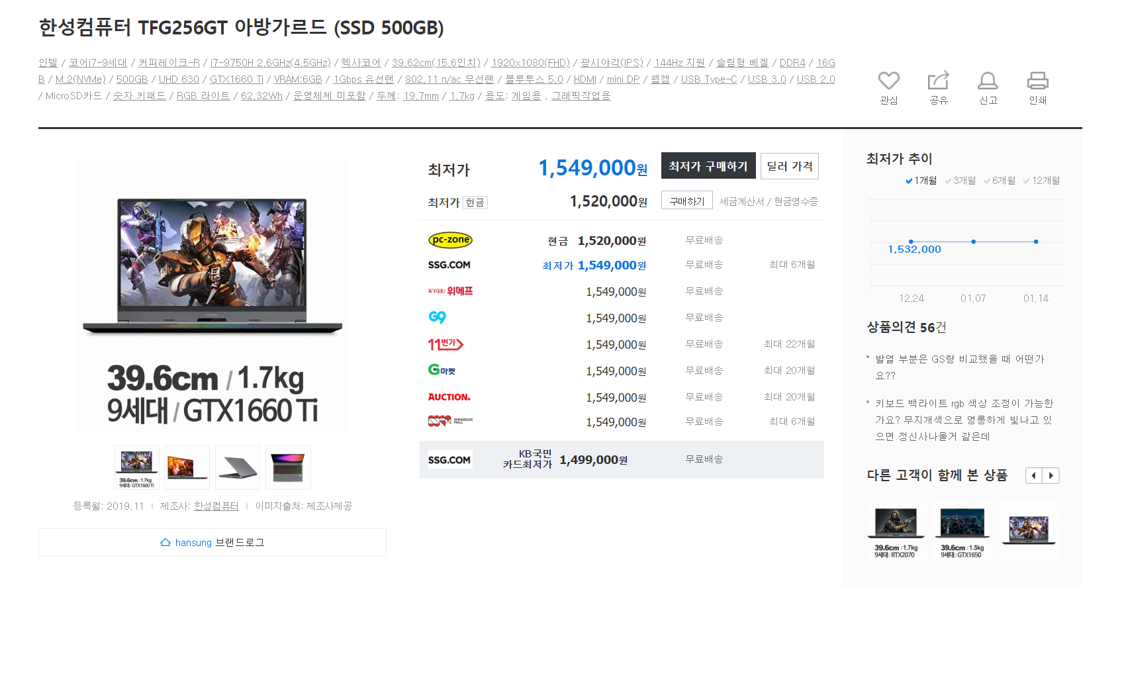Select the 3개월 price trend period

click(960, 181)
